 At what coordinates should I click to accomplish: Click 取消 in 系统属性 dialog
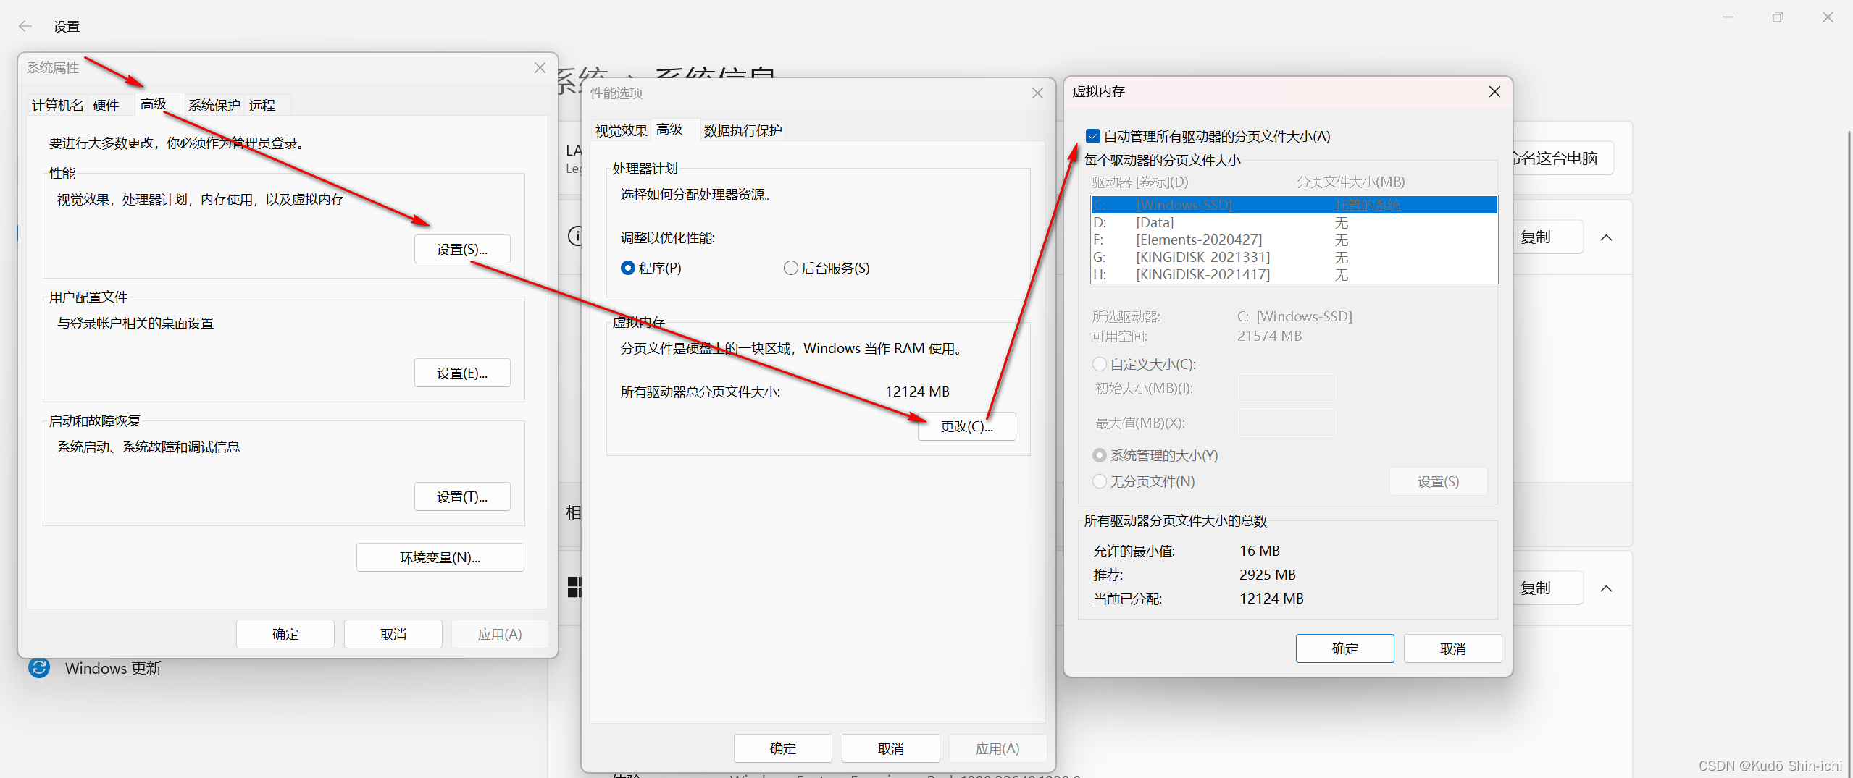tap(393, 634)
